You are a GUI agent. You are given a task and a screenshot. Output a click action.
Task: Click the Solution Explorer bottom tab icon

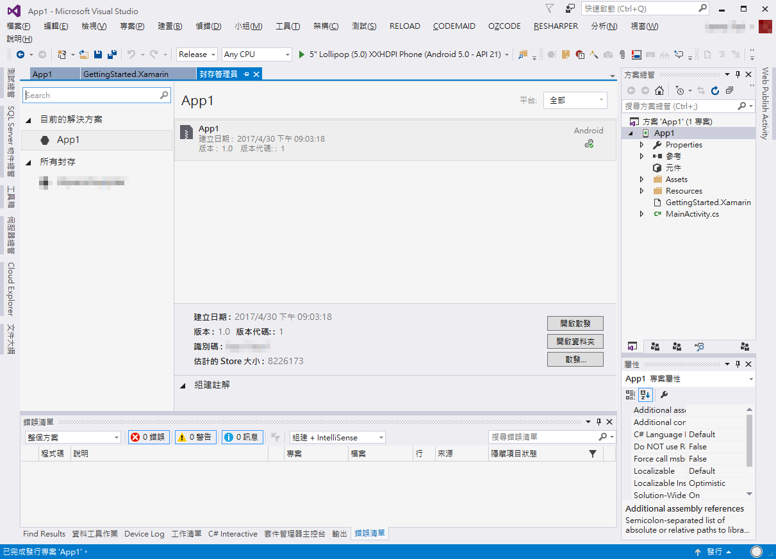[x=632, y=346]
